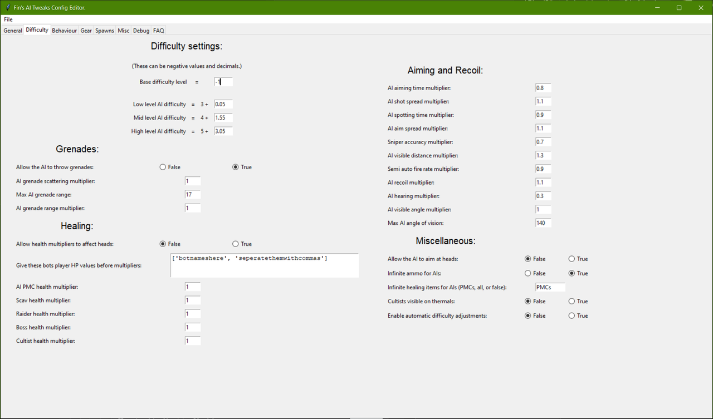
Task: Switch to the General tab
Action: (12, 30)
